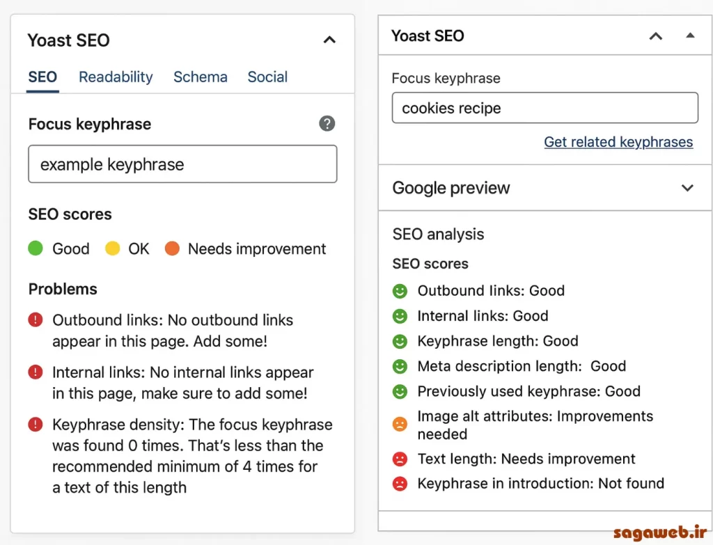The height and width of the screenshot is (545, 713).
Task: Click red alert icon beside Internal links problem
Action: pos(36,372)
